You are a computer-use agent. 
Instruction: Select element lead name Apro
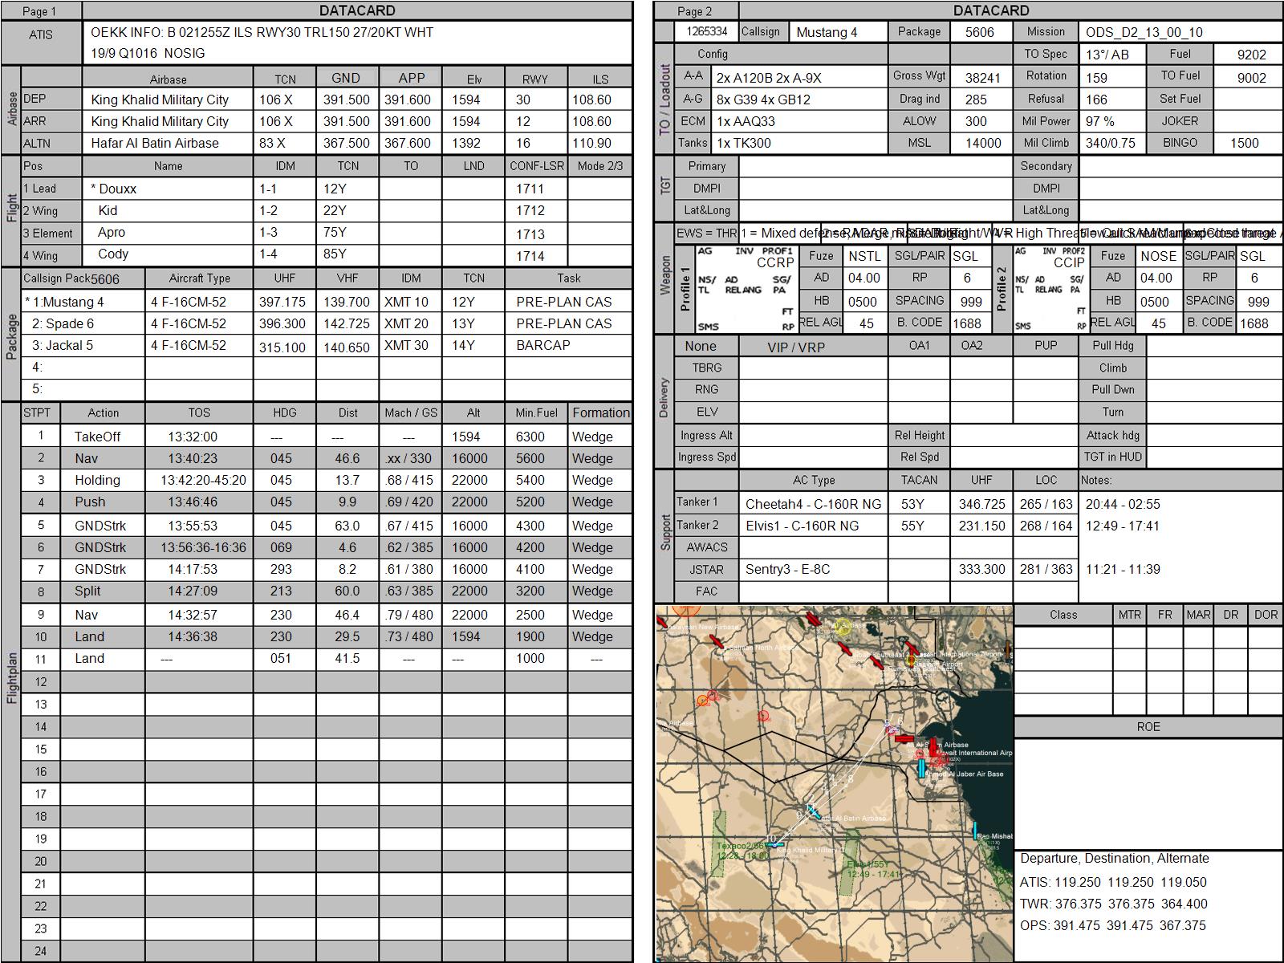pyautogui.click(x=112, y=232)
